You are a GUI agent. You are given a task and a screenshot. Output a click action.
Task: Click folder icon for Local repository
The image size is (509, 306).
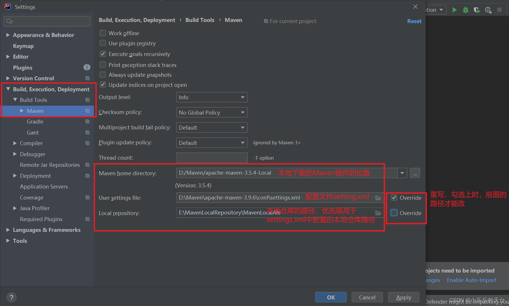(378, 213)
